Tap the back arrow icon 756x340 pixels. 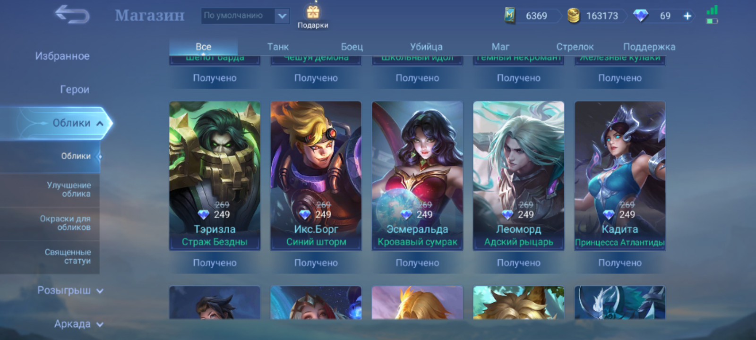click(72, 15)
